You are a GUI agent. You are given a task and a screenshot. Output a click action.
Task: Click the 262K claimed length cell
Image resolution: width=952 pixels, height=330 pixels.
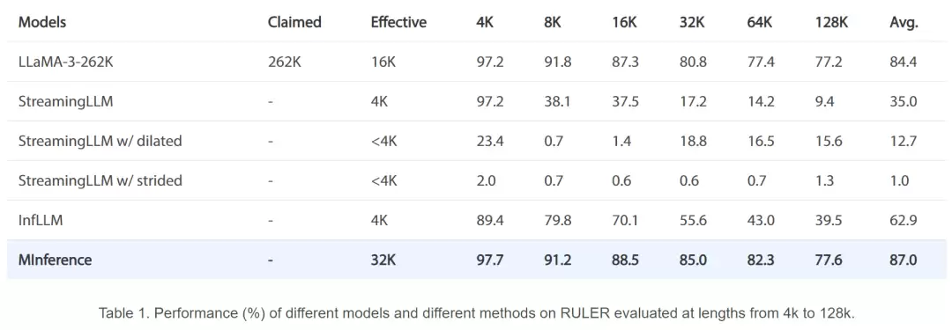pos(282,62)
